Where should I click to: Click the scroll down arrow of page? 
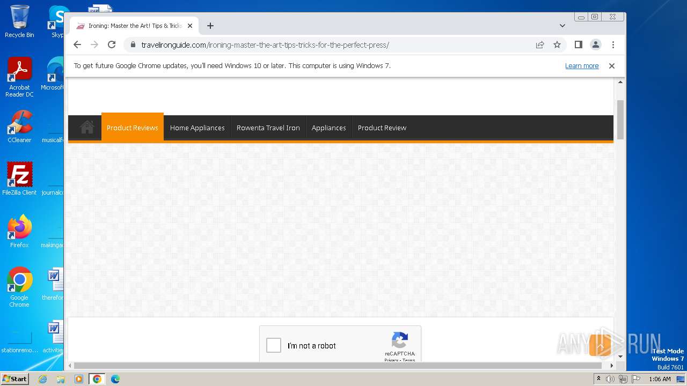pyautogui.click(x=620, y=357)
